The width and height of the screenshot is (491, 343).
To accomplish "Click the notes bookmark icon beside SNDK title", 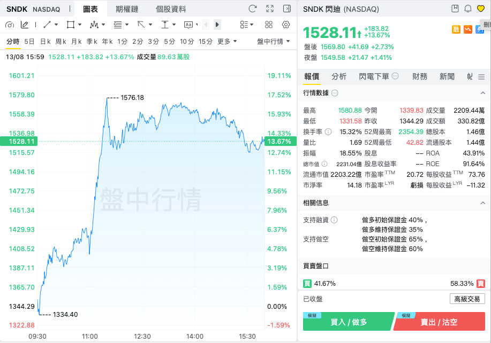I will 455,9.
